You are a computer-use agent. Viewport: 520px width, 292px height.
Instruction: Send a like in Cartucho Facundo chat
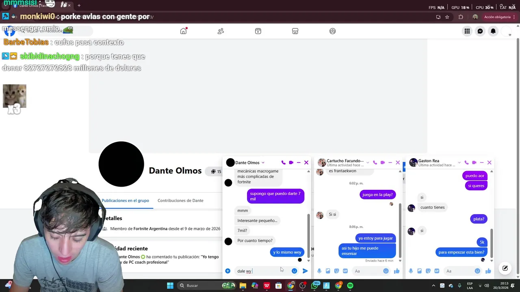tap(396, 271)
